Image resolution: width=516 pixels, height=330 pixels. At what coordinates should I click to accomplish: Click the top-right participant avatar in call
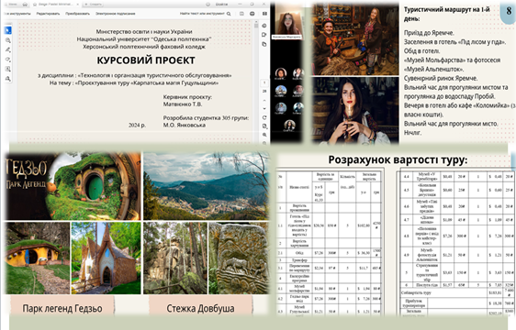point(297,73)
